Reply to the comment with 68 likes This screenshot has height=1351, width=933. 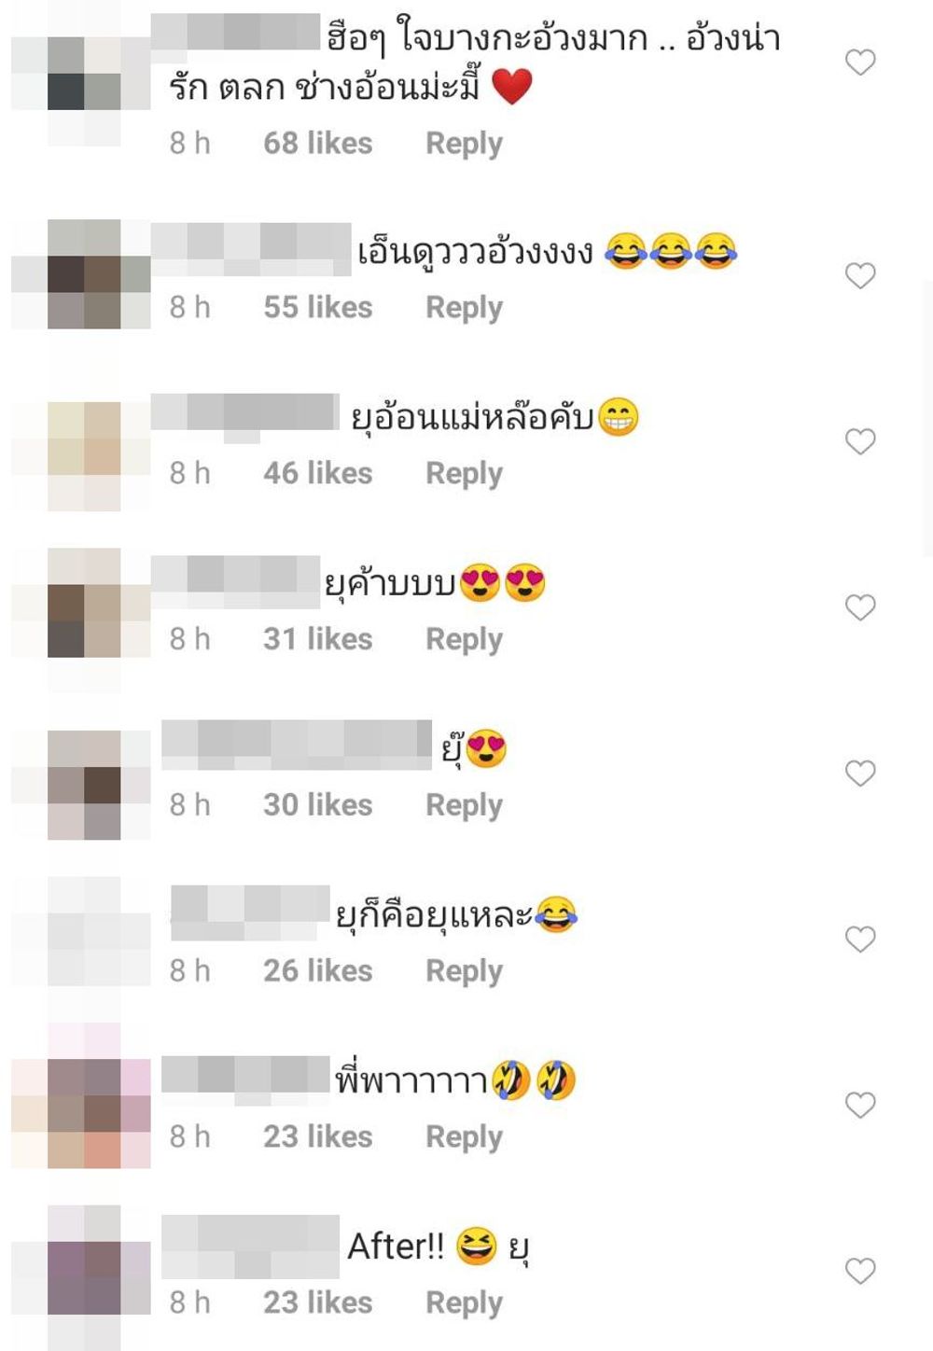(464, 144)
